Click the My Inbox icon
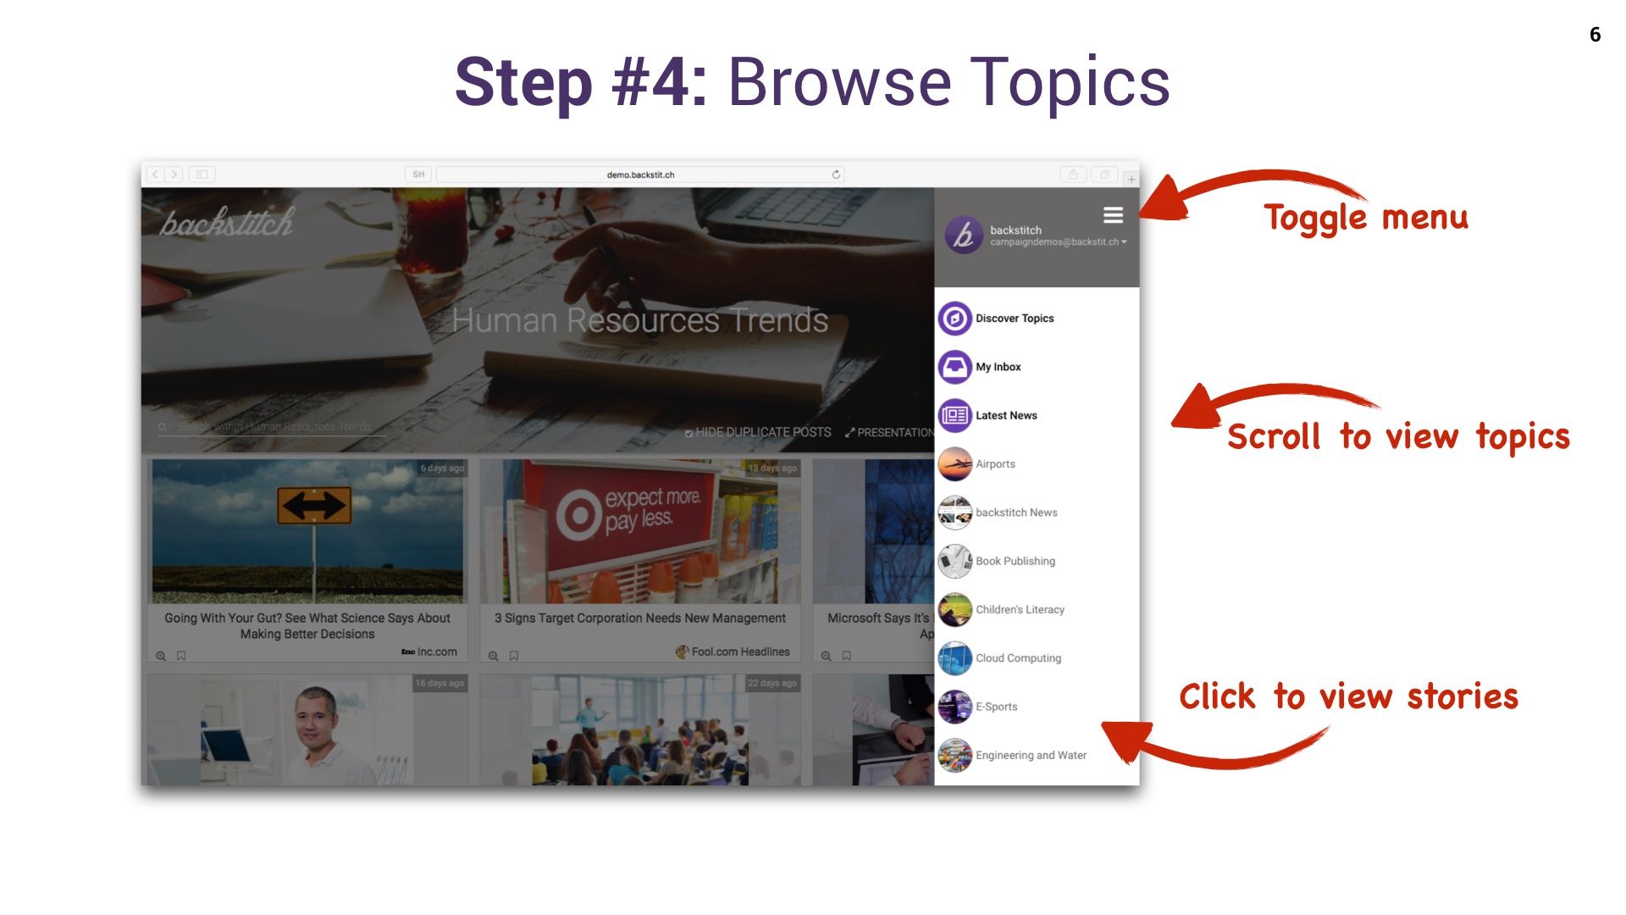 click(954, 365)
